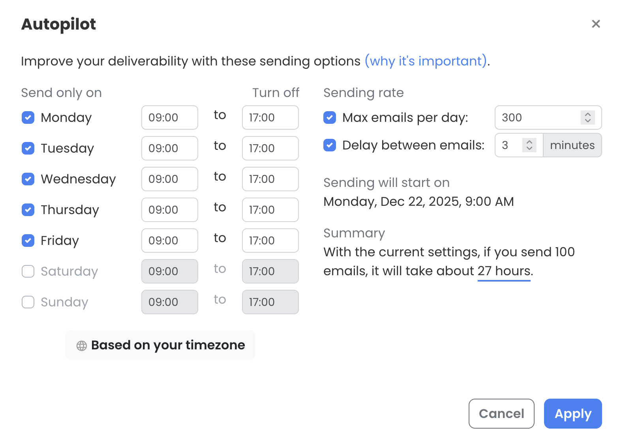The width and height of the screenshot is (623, 444).
Task: Click the 27 hours link in the summary
Action: (504, 271)
